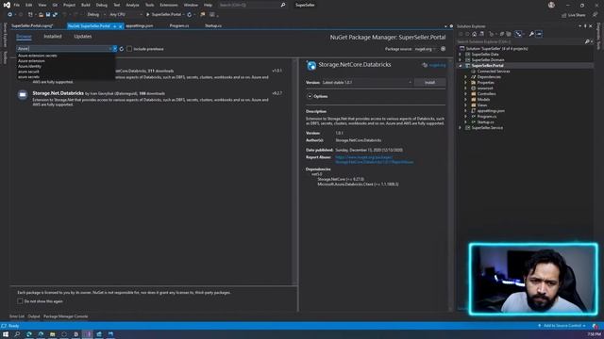The height and width of the screenshot is (339, 604).
Task: Click the Storage.Net.Databricks package icon
Action: 23,94
